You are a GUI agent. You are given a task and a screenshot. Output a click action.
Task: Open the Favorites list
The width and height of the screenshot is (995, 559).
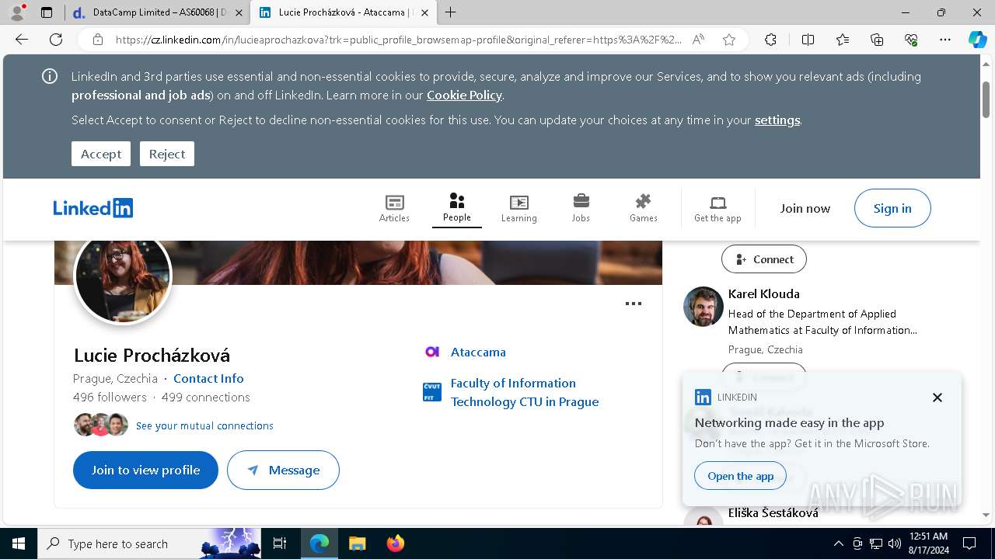click(x=843, y=40)
